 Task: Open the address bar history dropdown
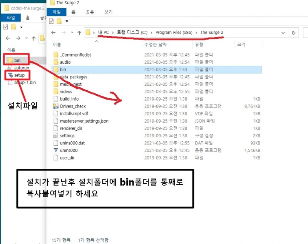[283, 33]
